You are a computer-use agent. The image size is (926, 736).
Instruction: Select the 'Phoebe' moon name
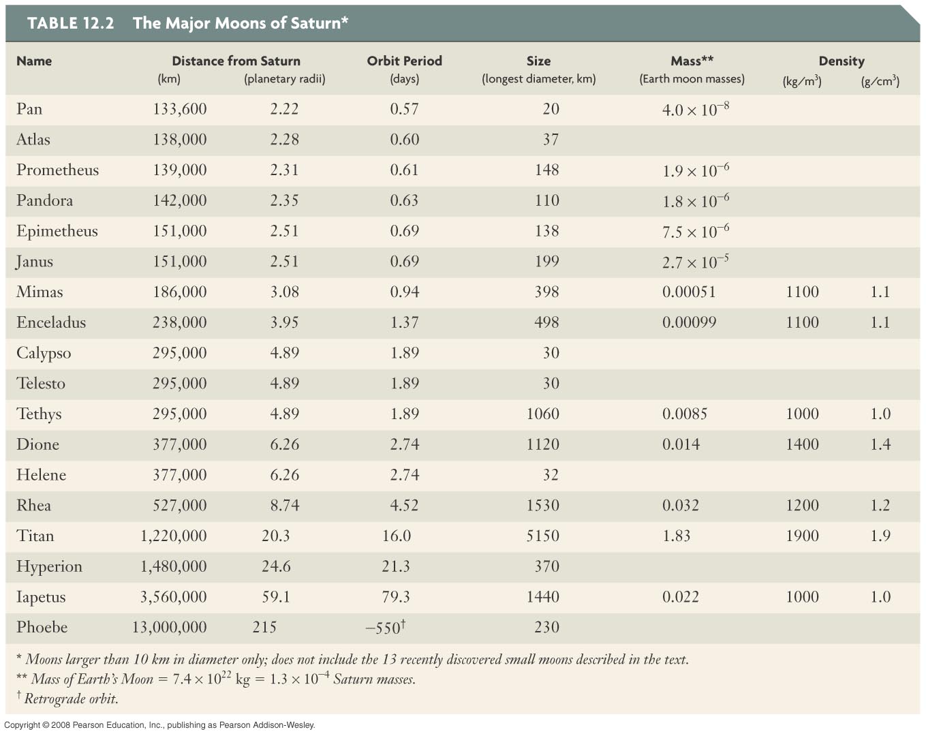pos(42,627)
